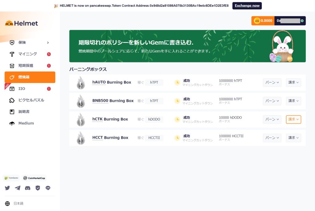Change language from 日本語
Viewport: 315px width, 211px height.
point(18,204)
